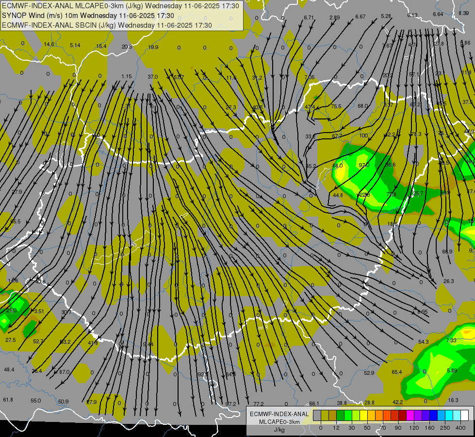Click the map value '66.9'
Image resolution: width=475 pixels, height=437 pixels.
[x=447, y=252]
